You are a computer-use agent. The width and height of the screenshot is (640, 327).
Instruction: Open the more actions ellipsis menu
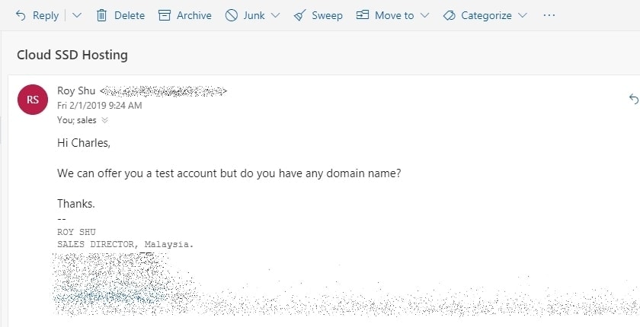point(549,15)
